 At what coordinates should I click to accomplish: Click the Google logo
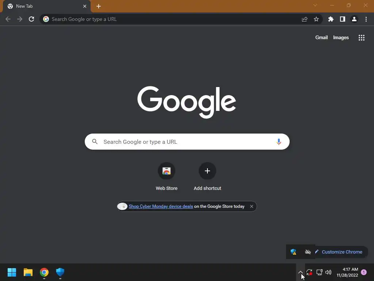[x=187, y=102]
